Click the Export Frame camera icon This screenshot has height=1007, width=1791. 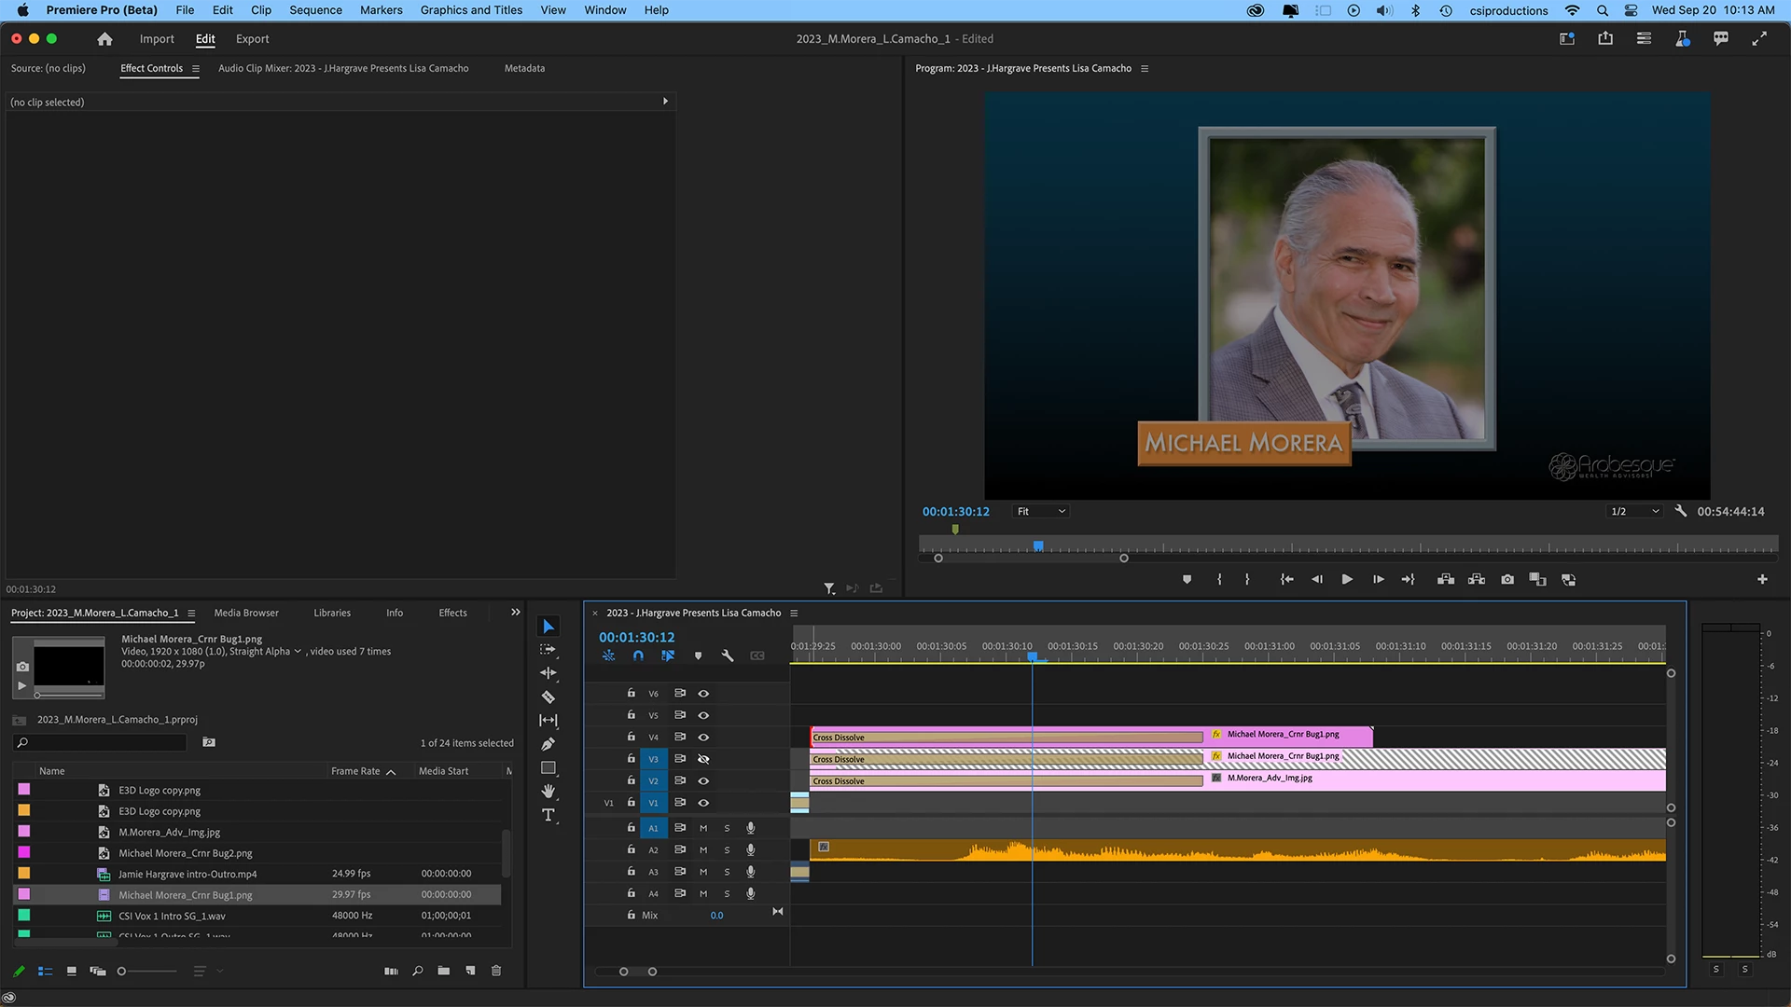point(1507,580)
